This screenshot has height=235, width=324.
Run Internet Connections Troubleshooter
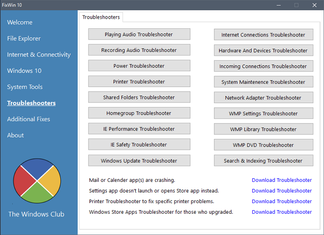pos(263,35)
